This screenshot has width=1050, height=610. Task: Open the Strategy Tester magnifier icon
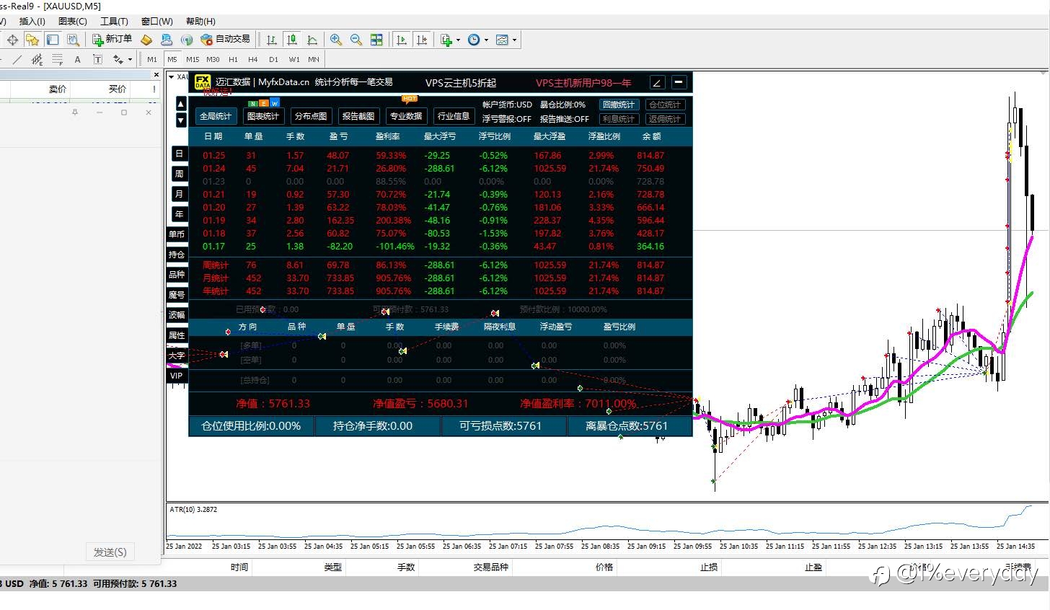pos(73,40)
